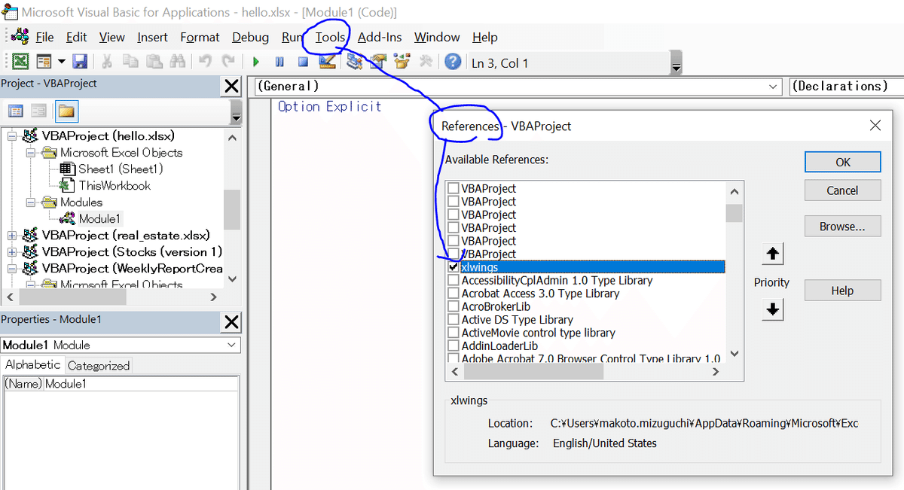The image size is (904, 490).
Task: Click the Toolbox wrench and hammer icon
Action: click(x=426, y=62)
